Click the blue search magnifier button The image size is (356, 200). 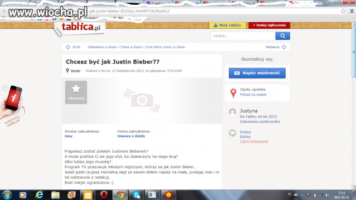tap(282, 36)
